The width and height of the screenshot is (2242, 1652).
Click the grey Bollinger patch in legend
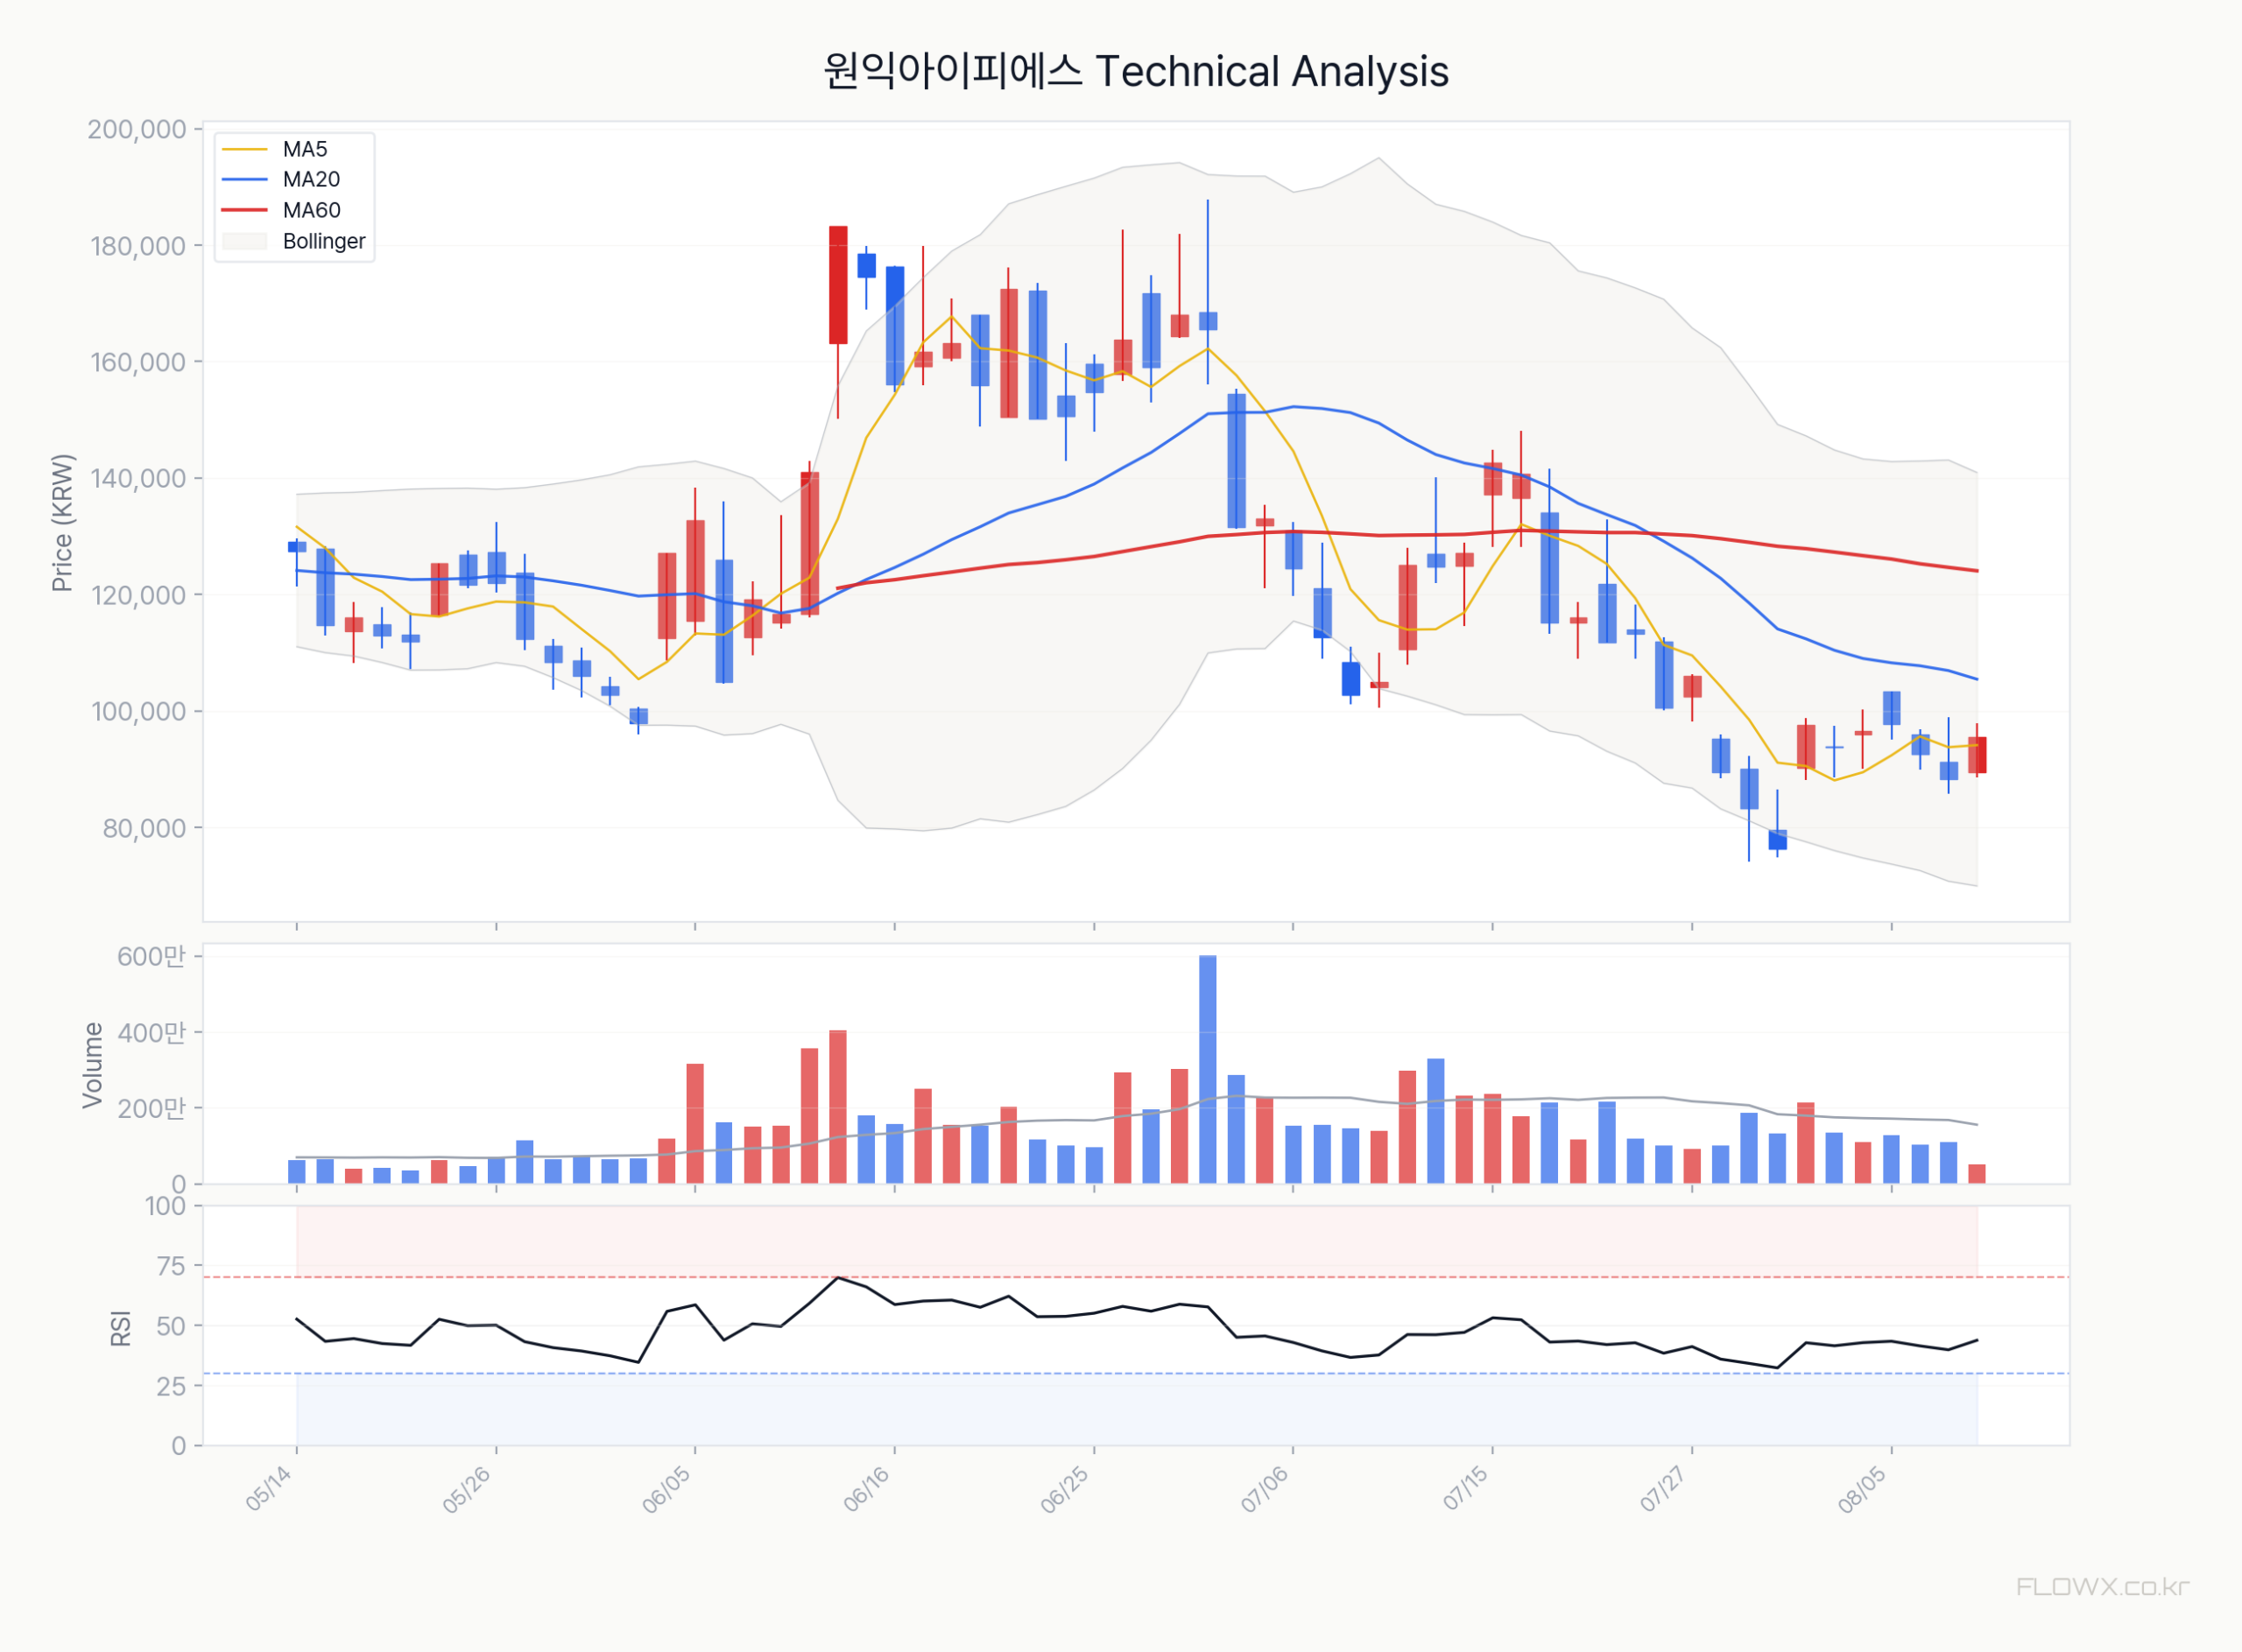point(245,241)
